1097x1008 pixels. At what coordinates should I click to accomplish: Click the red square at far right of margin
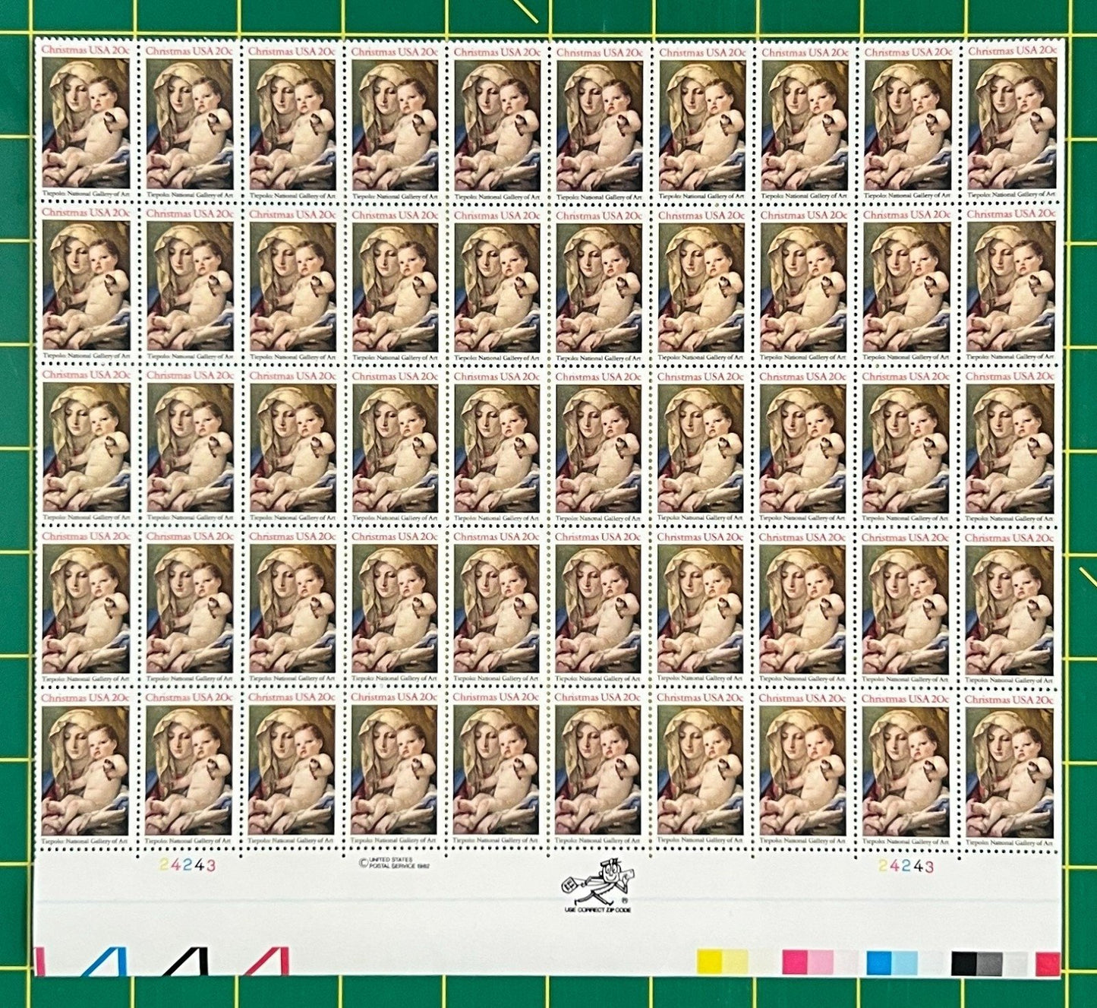coord(1048,963)
